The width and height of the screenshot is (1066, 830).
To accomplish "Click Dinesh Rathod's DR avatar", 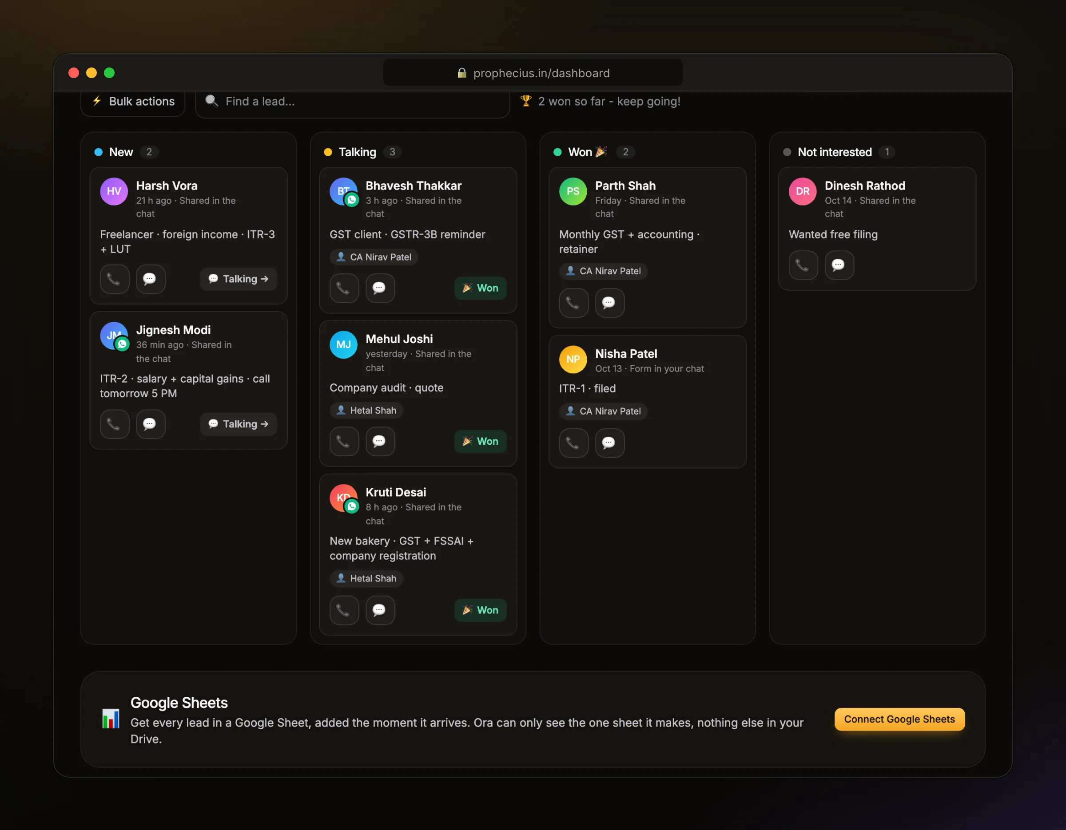I will [x=803, y=191].
